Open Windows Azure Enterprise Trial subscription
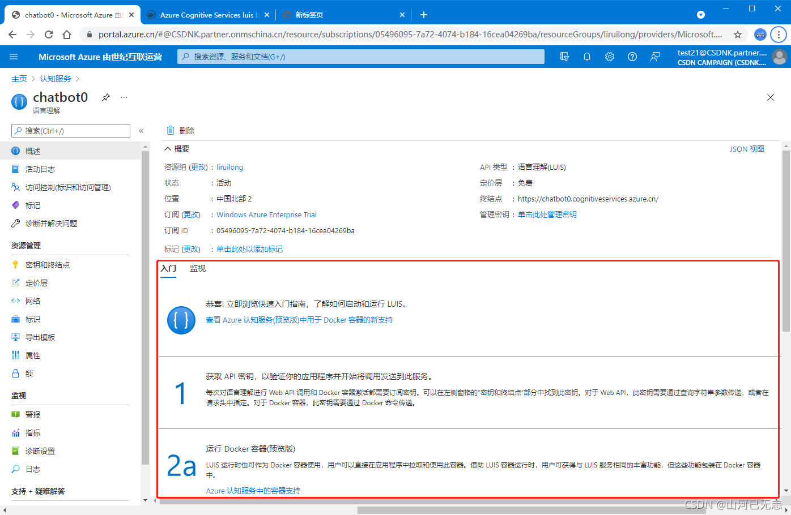The image size is (791, 515). tap(266, 214)
